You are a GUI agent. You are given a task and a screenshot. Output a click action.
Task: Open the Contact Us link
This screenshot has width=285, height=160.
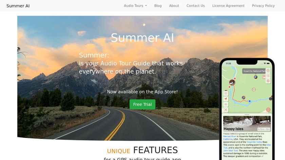click(x=195, y=6)
